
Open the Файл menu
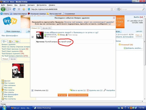click(3, 5)
